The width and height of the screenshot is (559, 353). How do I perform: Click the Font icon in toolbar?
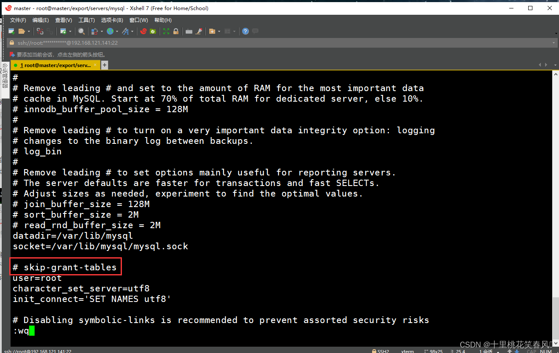(126, 31)
